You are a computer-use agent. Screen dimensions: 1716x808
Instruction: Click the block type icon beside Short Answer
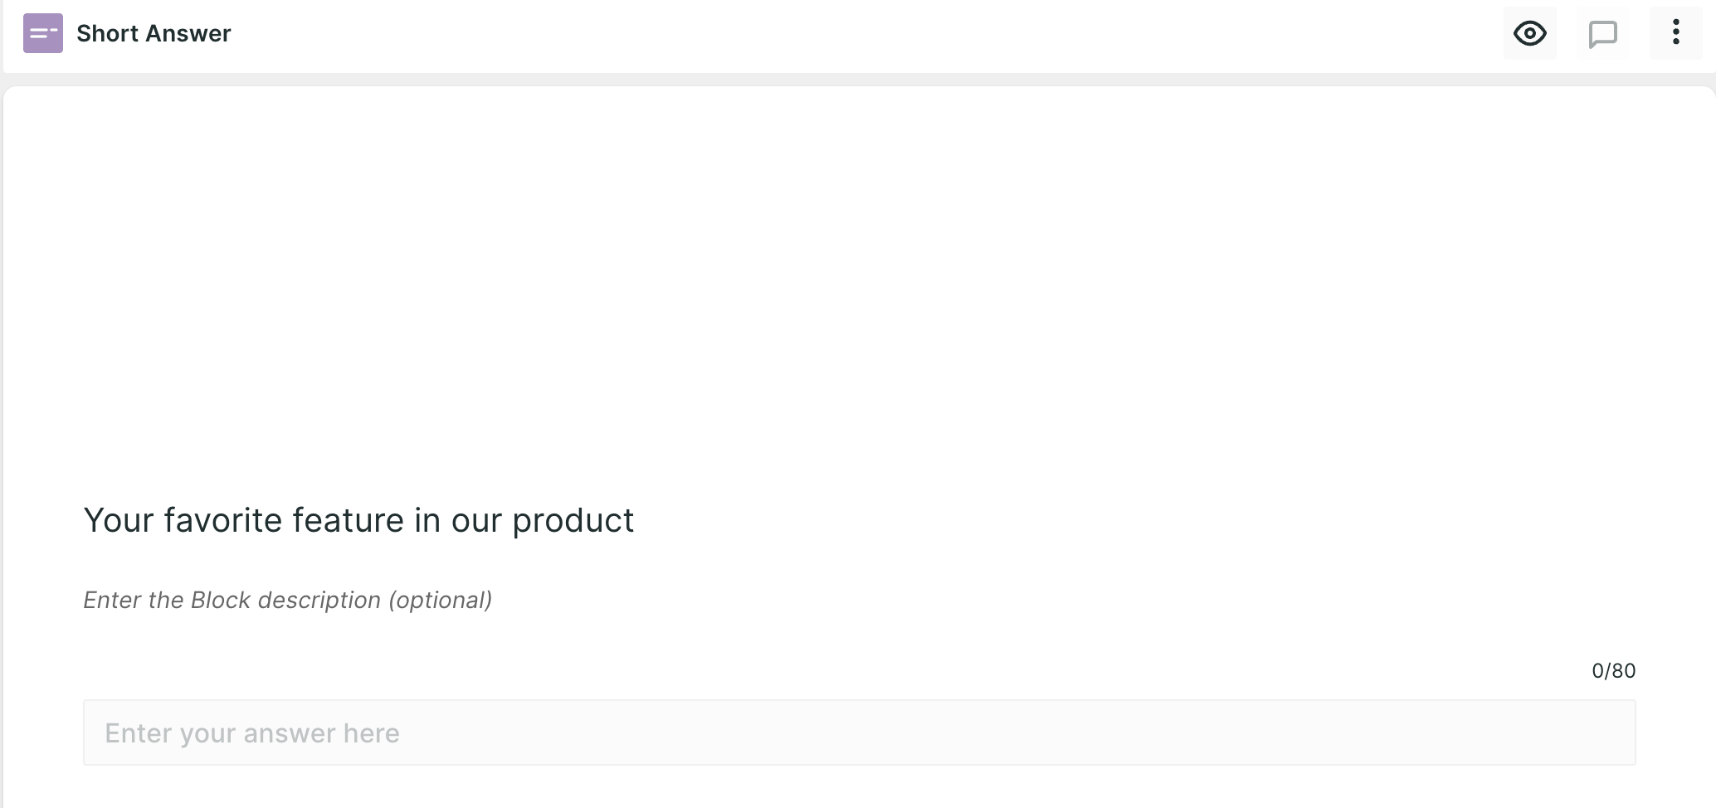(43, 33)
